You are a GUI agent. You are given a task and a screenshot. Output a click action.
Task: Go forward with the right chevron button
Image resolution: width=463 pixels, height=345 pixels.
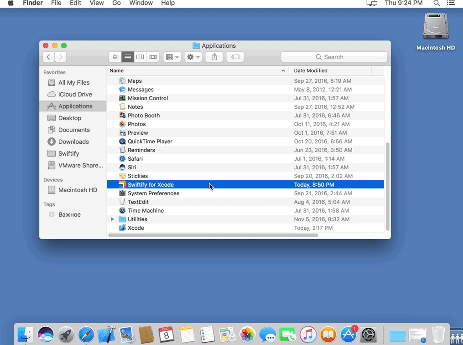coord(61,57)
